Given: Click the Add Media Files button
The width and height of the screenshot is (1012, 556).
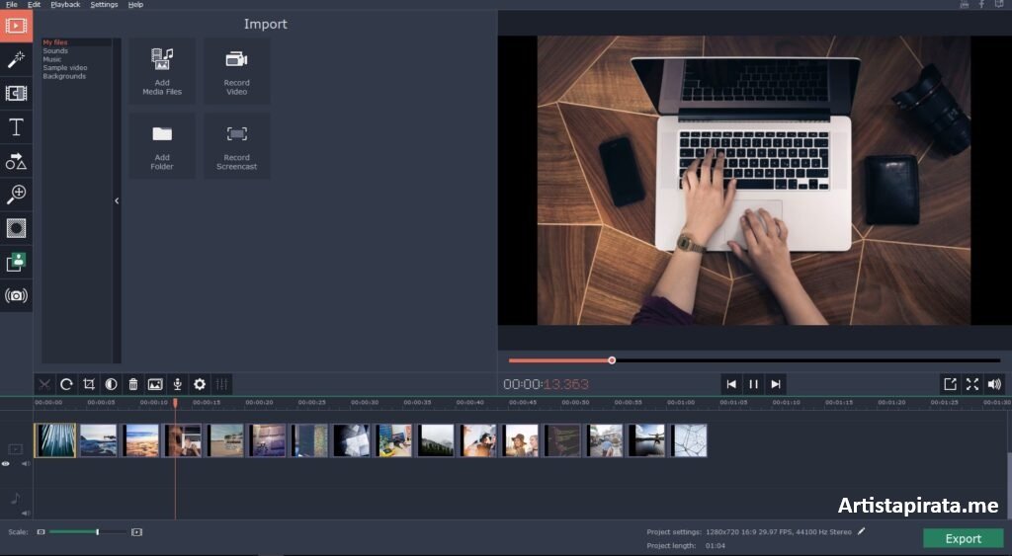Looking at the screenshot, I should coord(162,71).
